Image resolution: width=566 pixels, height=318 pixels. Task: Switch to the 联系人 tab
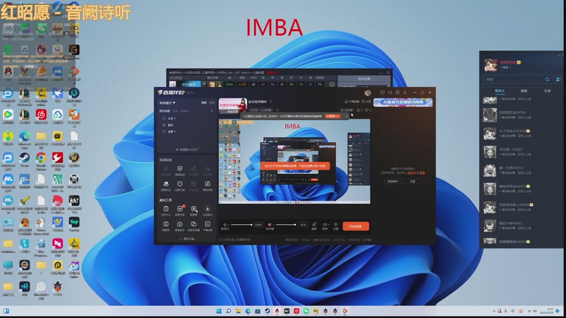click(500, 91)
